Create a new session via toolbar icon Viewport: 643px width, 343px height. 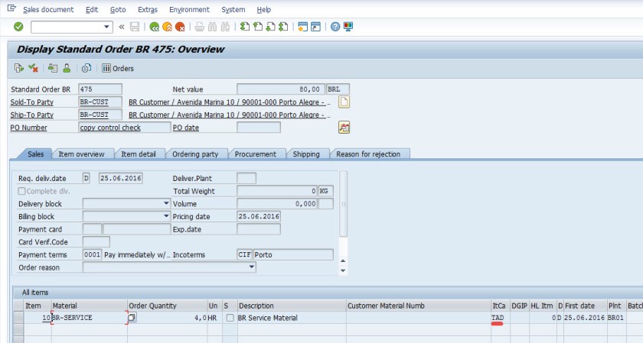302,27
